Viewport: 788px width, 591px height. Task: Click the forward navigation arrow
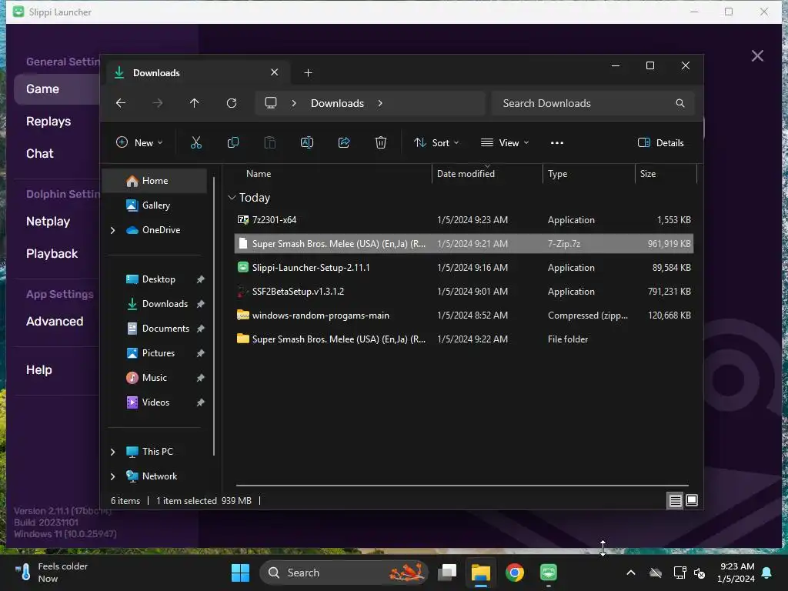pyautogui.click(x=157, y=103)
